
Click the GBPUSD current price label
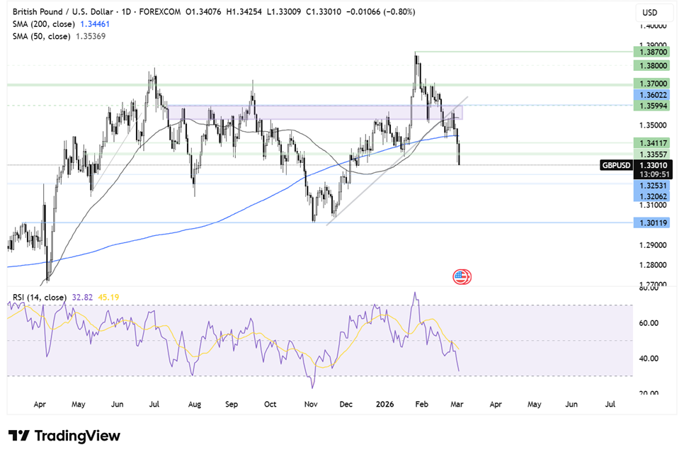click(x=636, y=165)
